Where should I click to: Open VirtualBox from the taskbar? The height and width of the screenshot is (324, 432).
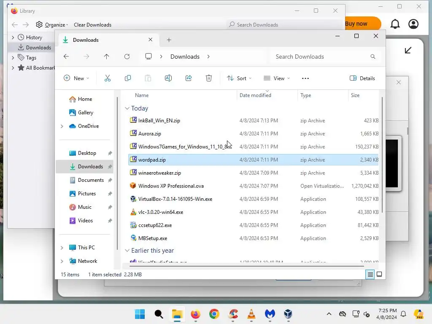(x=288, y=314)
